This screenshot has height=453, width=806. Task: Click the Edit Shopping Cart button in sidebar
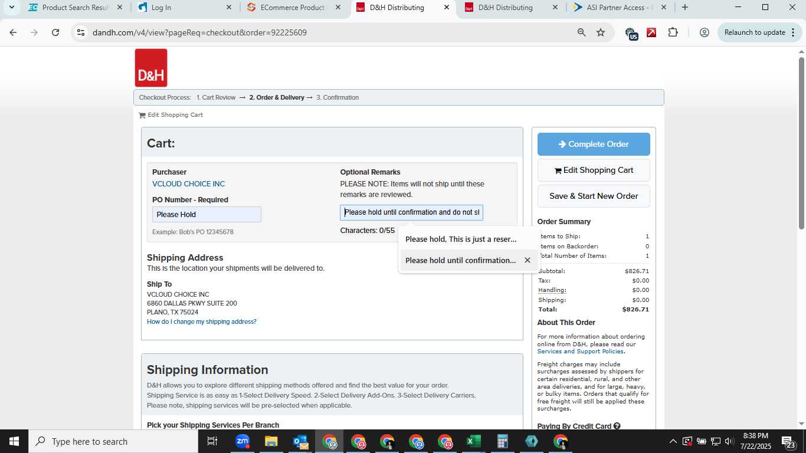click(x=594, y=170)
